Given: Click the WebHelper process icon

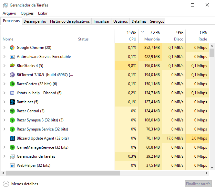Looking at the screenshot, I should (x=12, y=165).
